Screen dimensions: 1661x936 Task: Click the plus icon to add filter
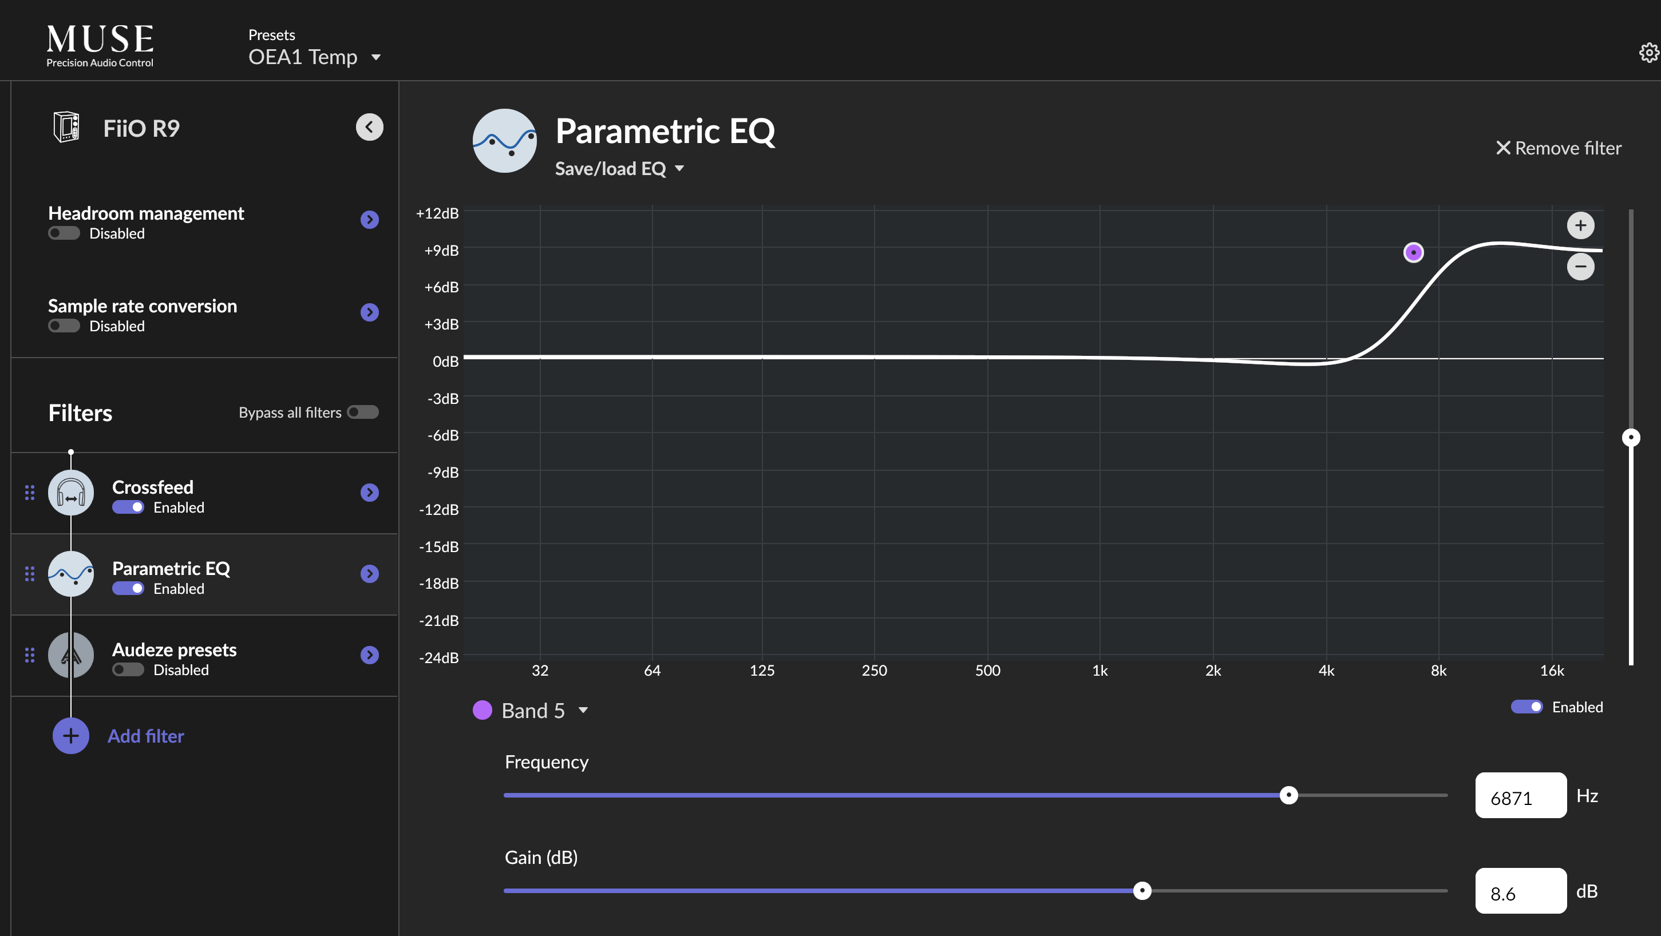click(x=71, y=736)
